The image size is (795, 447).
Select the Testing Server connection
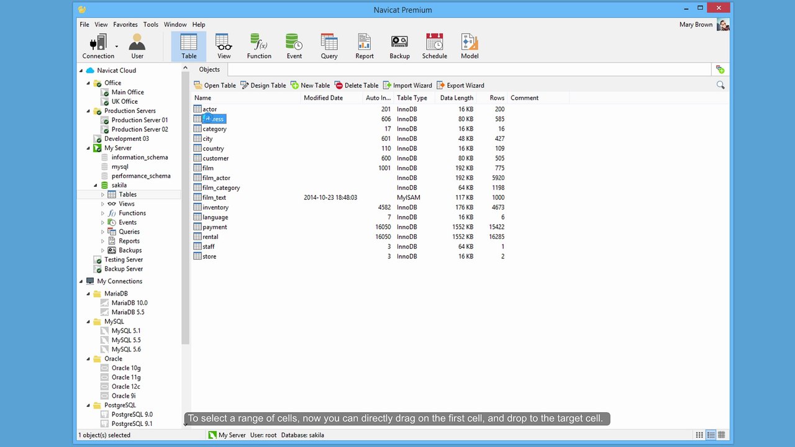pyautogui.click(x=124, y=260)
